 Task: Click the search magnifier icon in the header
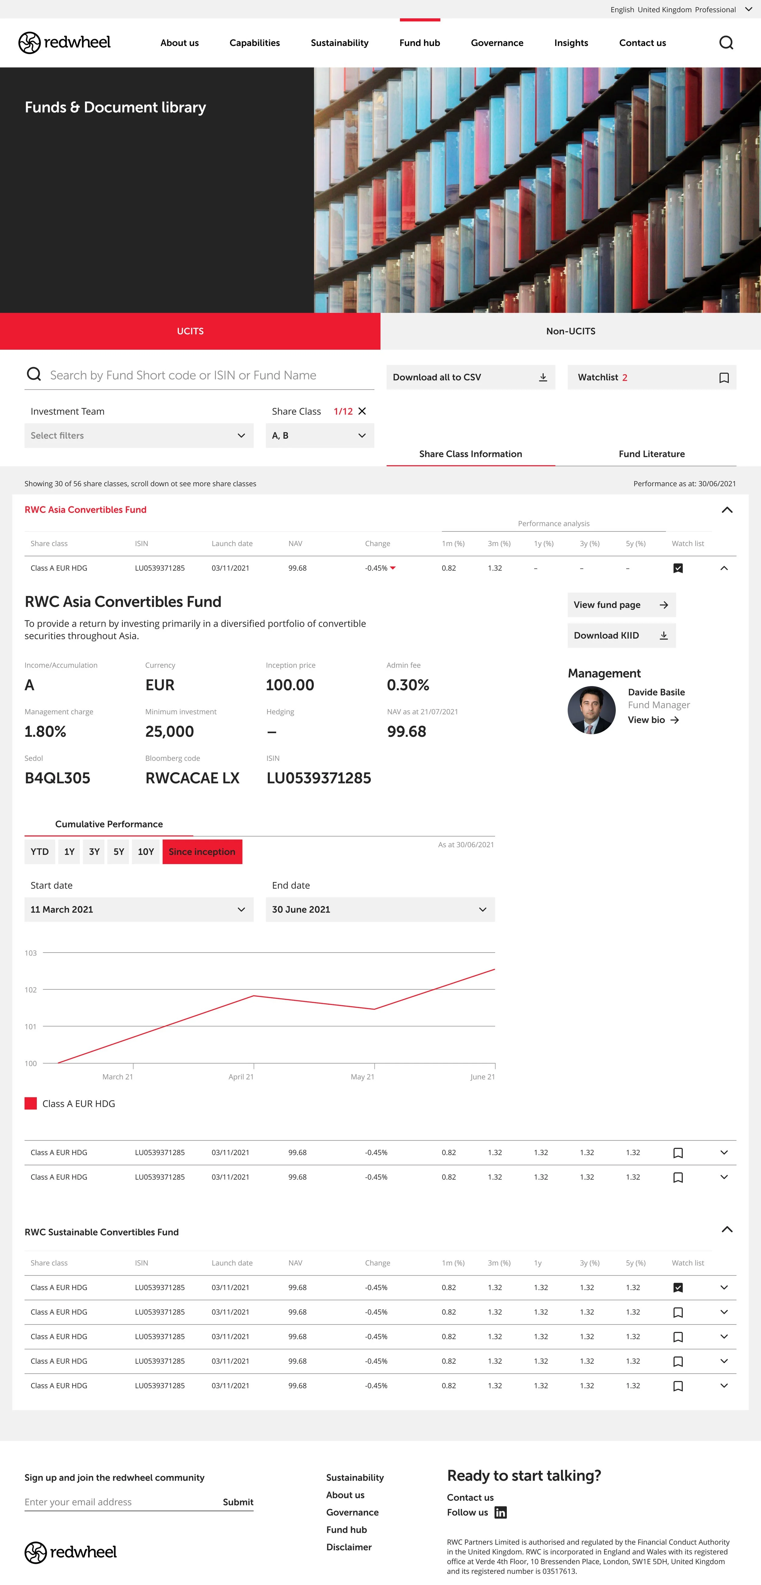coord(726,43)
